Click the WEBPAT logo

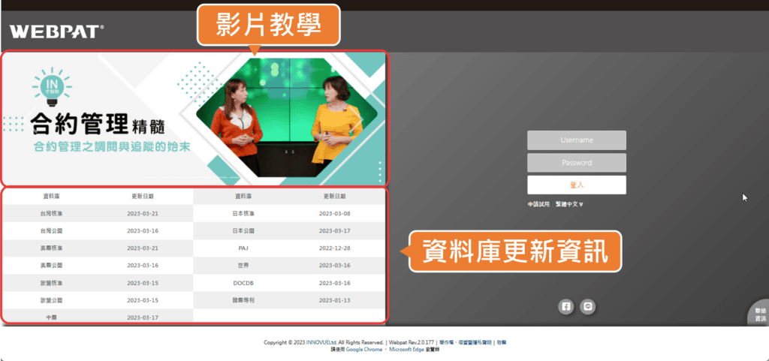pos(56,32)
